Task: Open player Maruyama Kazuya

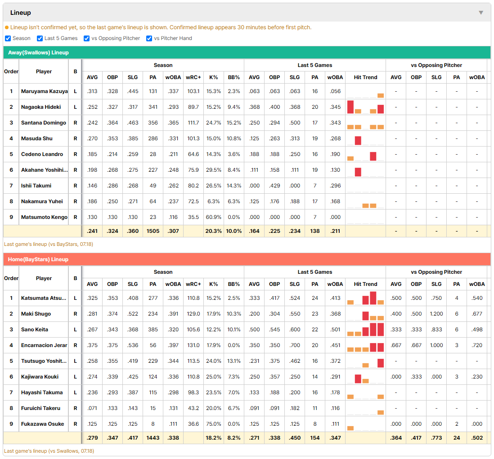Action: 45,91
